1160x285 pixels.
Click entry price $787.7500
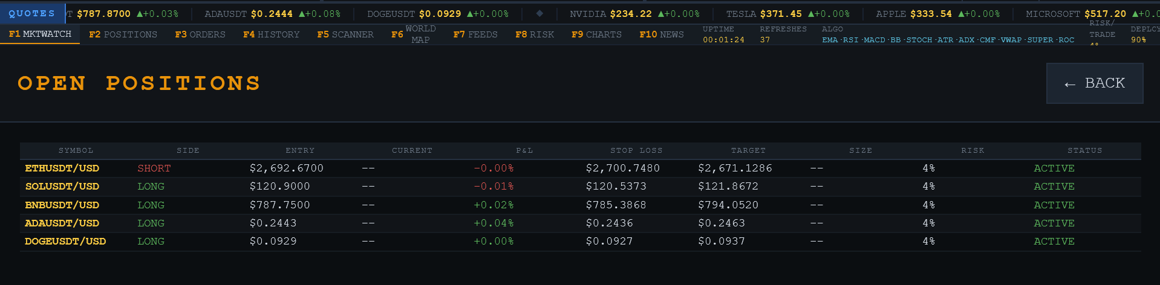pyautogui.click(x=280, y=205)
